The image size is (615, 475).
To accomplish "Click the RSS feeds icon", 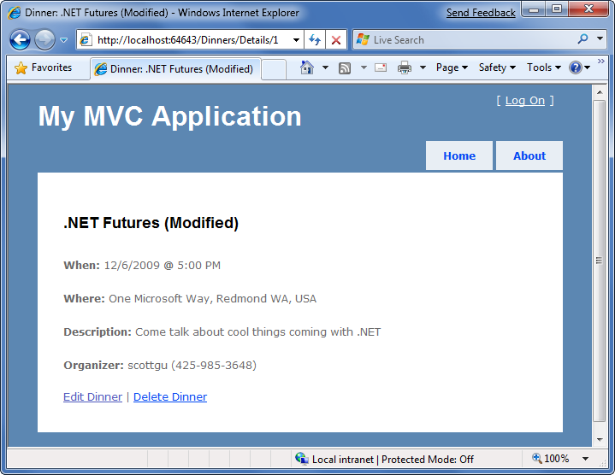I will (345, 68).
